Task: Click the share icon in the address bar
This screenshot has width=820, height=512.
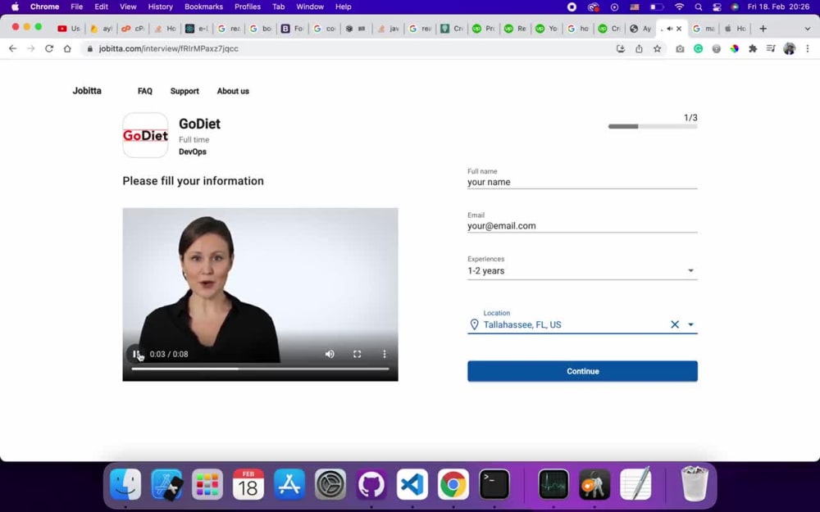Action: click(639, 48)
